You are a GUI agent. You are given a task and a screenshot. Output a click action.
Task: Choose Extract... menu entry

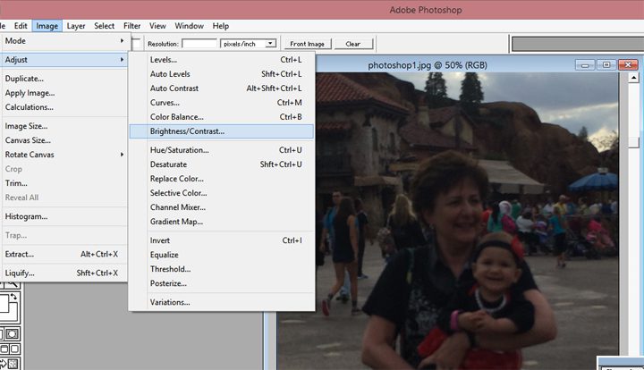(64, 254)
